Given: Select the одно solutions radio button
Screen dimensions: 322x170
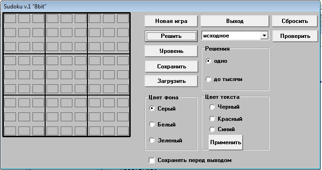Looking at the screenshot, I should pos(208,61).
